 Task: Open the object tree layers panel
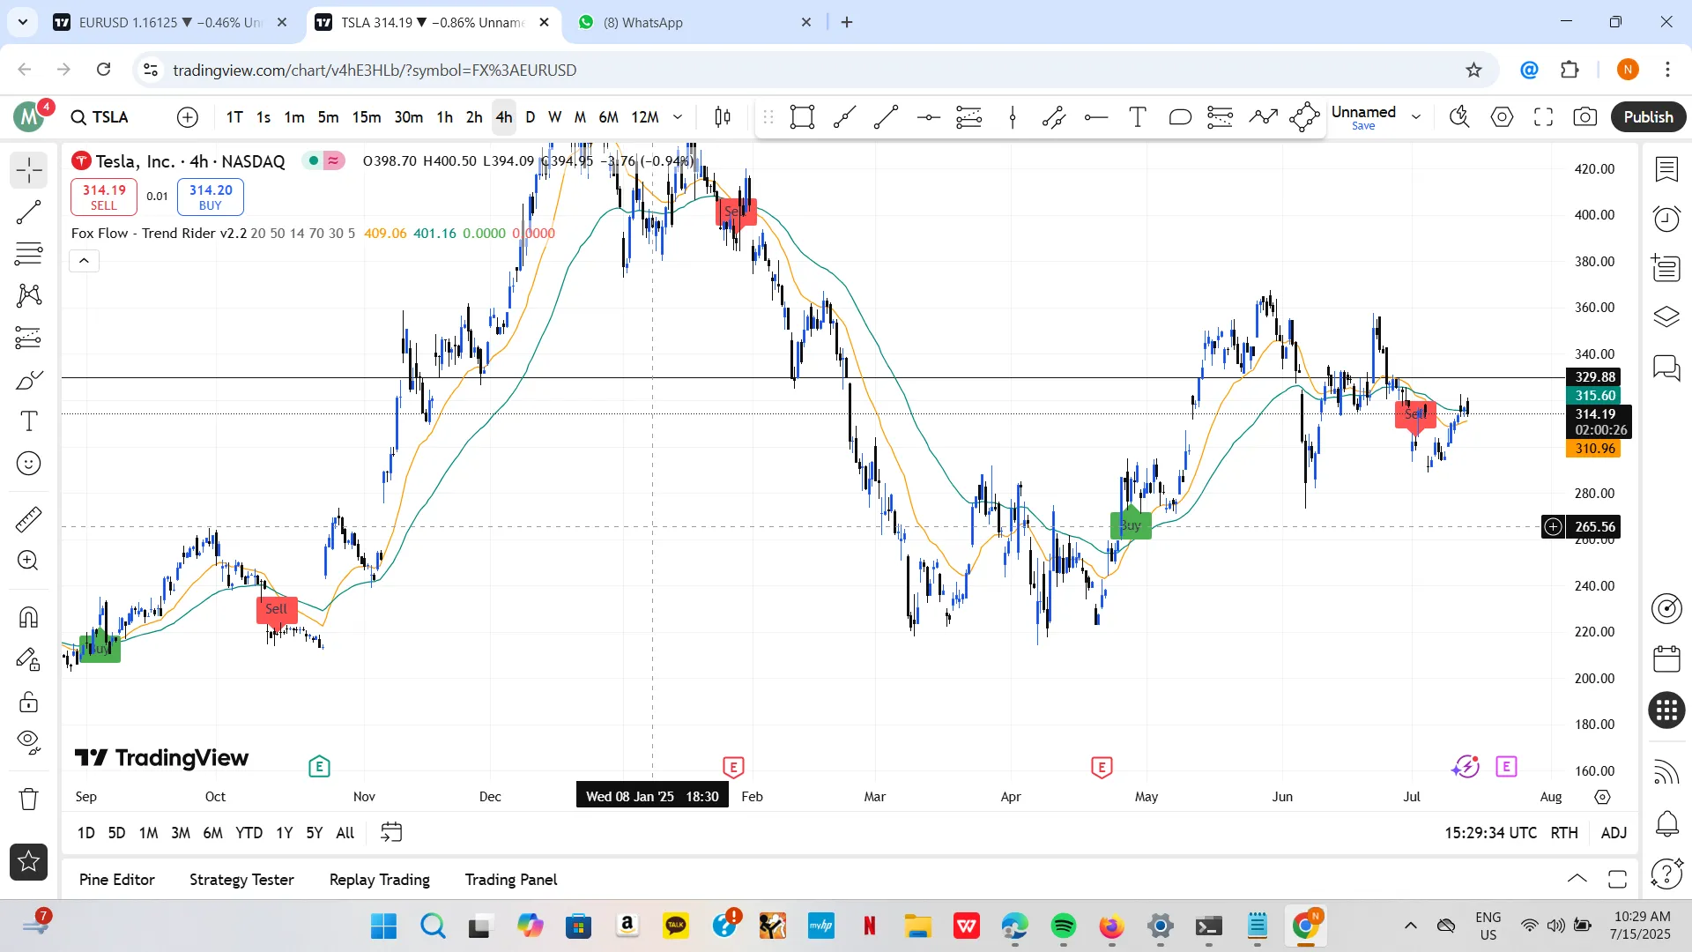tap(1666, 317)
